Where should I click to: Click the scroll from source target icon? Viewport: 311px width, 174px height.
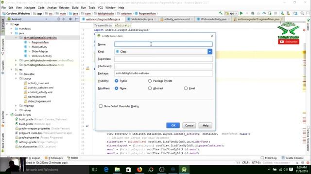point(59,19)
